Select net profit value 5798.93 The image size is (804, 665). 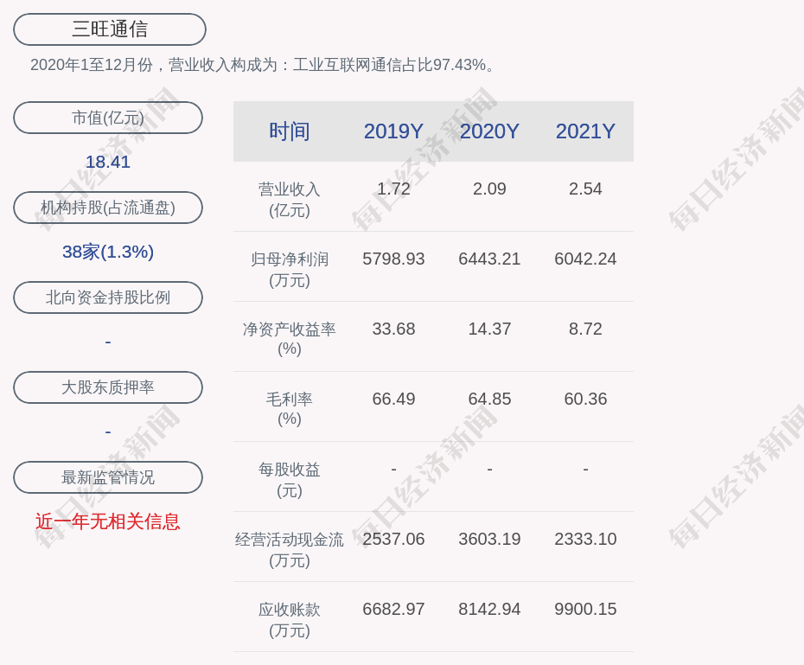[393, 259]
